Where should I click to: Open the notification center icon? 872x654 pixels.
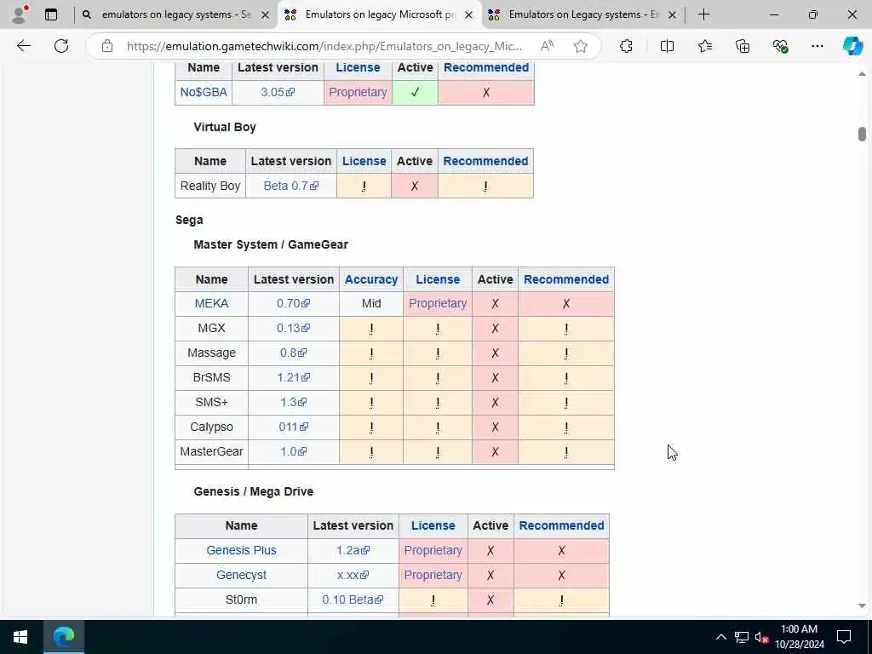click(x=844, y=637)
